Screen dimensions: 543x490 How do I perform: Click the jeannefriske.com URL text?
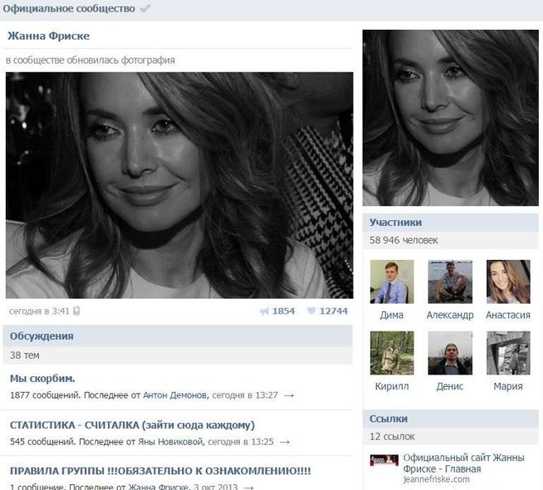click(x=437, y=479)
